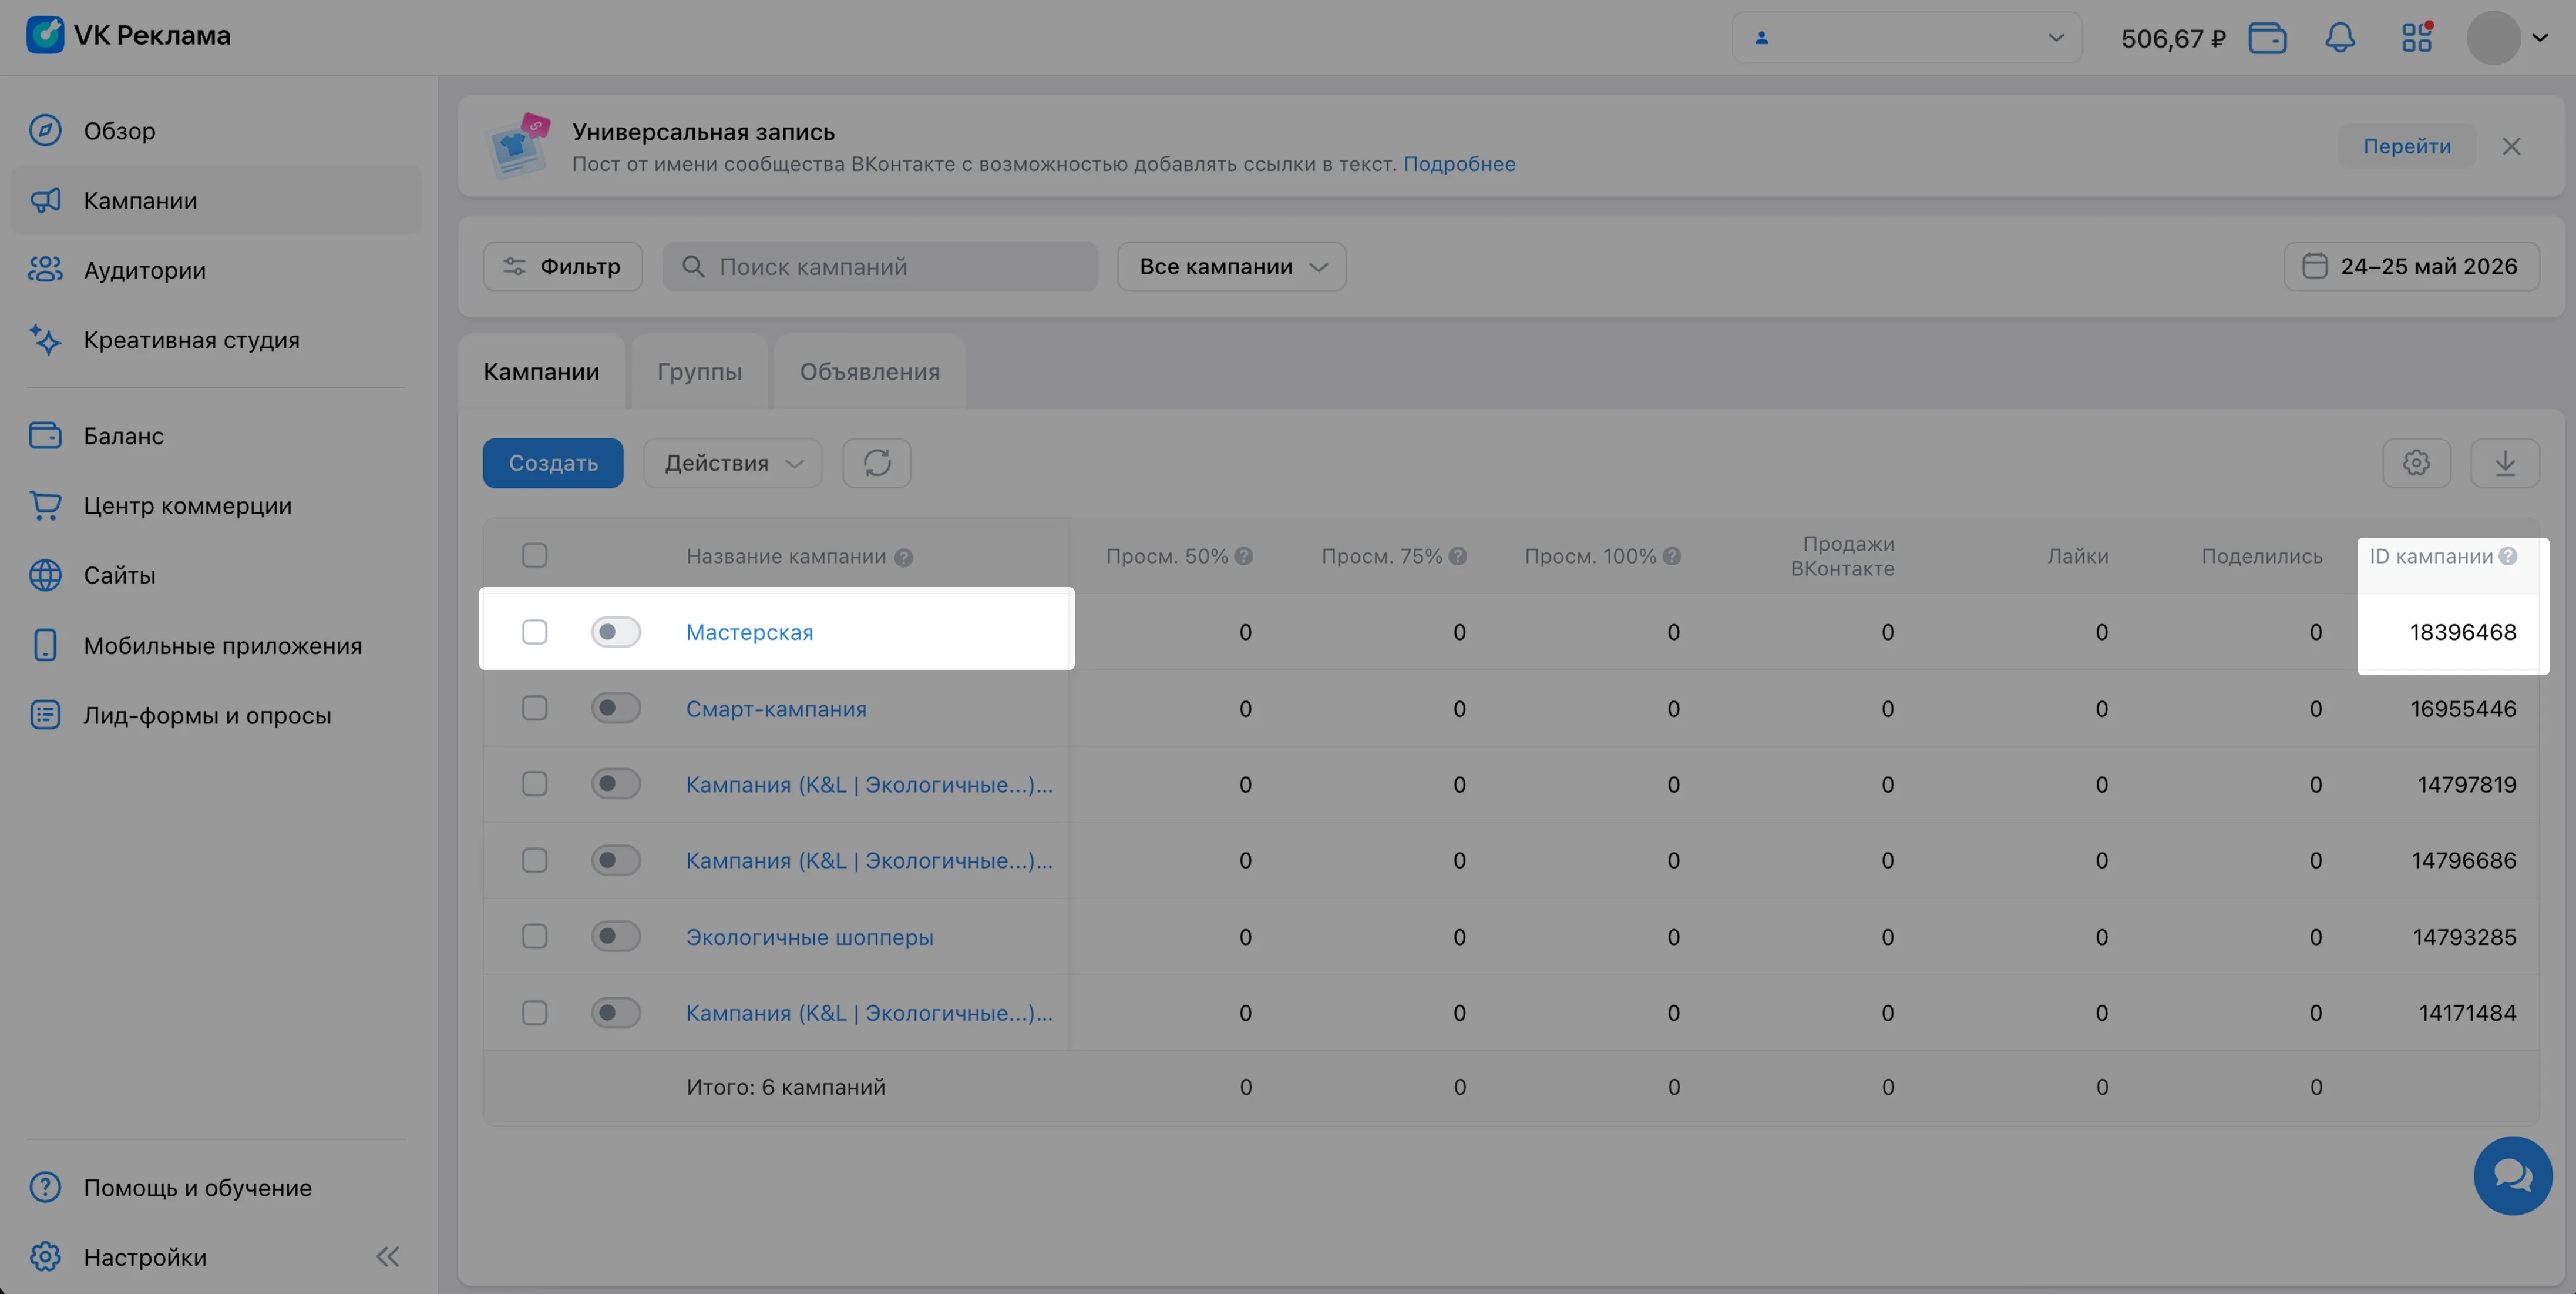Collapse the sidebar with double chevron
The width and height of the screenshot is (2576, 1294).
388,1257
